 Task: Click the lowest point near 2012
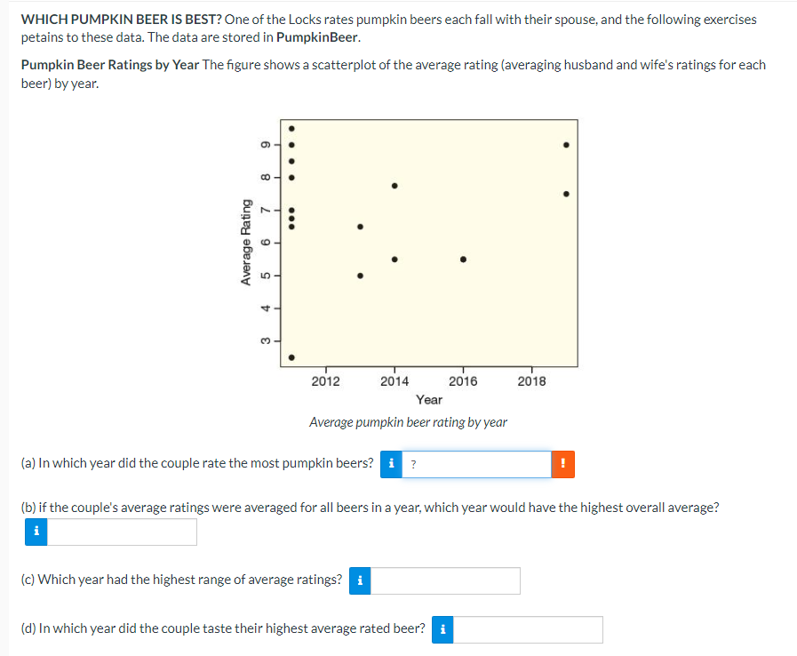pyautogui.click(x=291, y=358)
